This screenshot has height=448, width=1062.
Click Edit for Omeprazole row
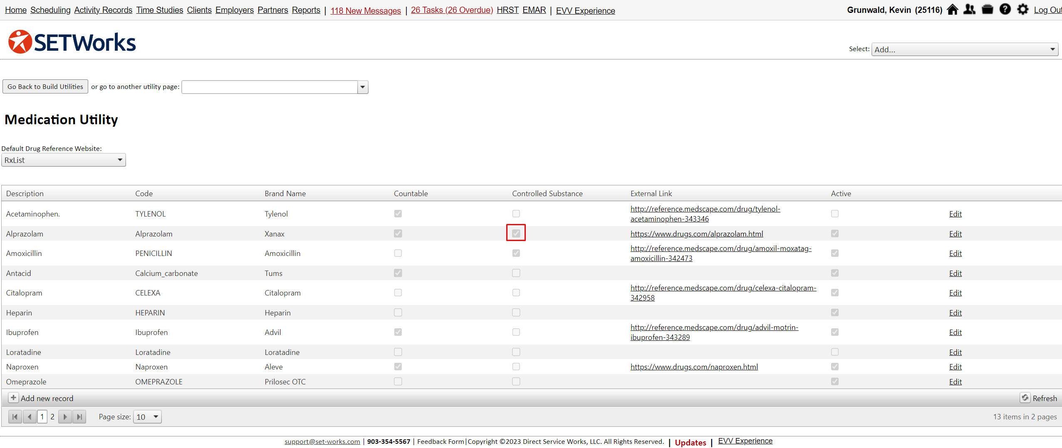click(x=956, y=382)
